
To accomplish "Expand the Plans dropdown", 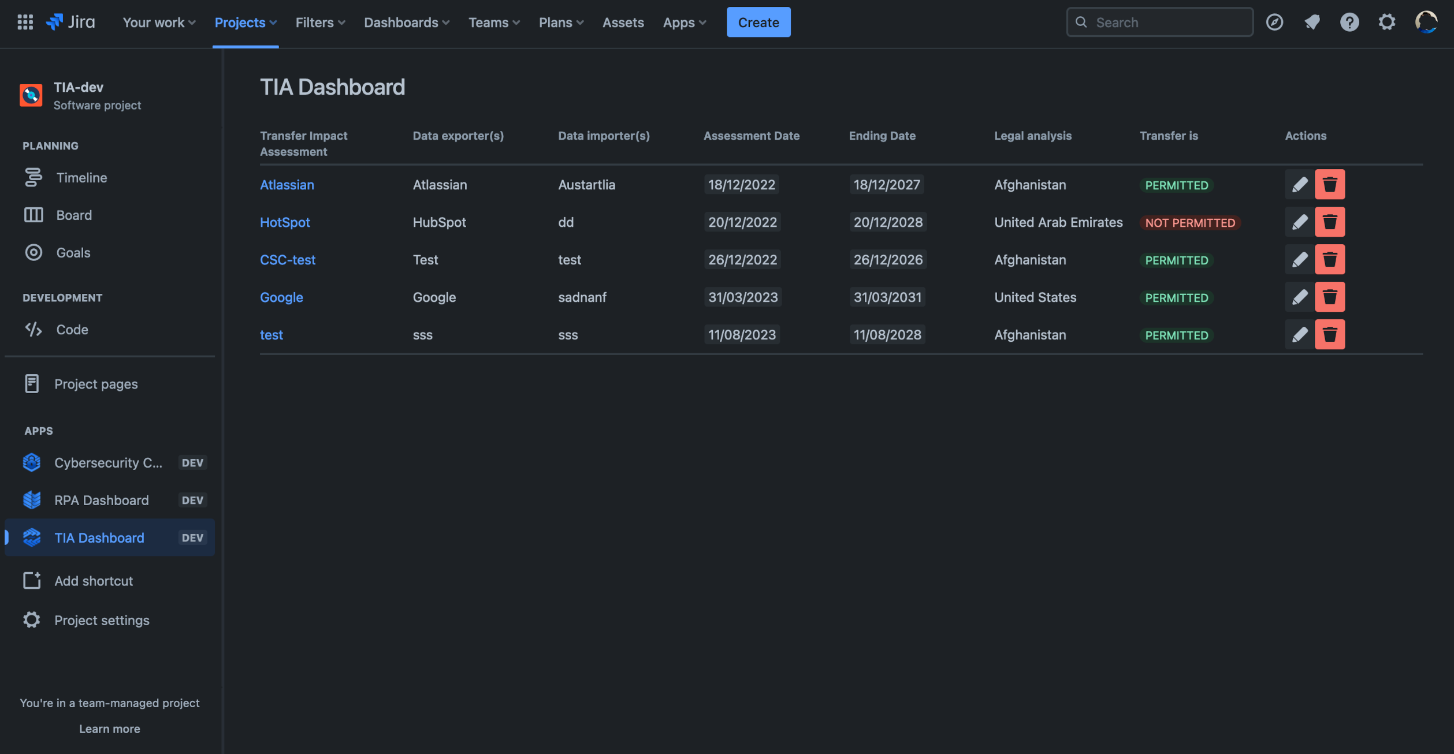I will pyautogui.click(x=561, y=22).
